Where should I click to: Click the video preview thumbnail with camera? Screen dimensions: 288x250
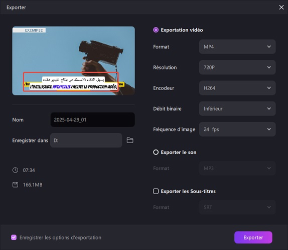pyautogui.click(x=73, y=61)
